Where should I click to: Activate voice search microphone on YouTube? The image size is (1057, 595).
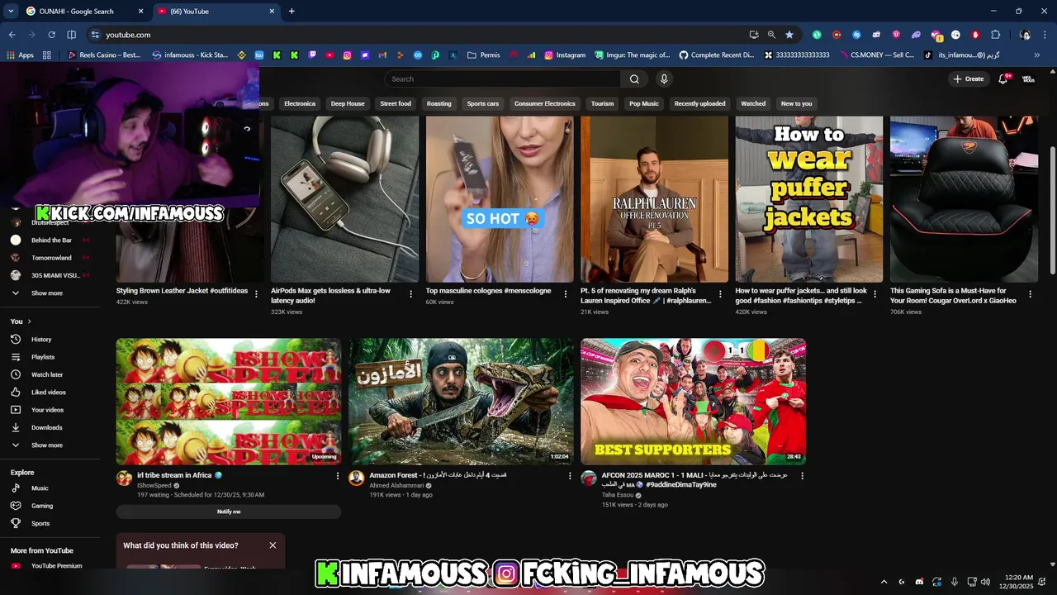point(664,79)
